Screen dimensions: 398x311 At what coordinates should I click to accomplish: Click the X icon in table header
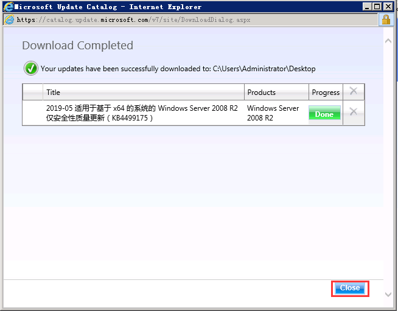(353, 92)
